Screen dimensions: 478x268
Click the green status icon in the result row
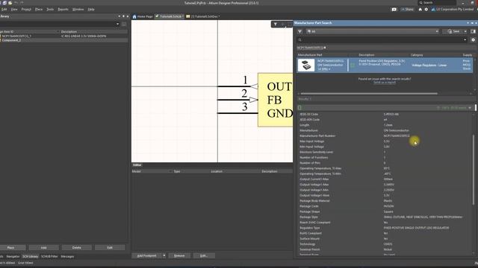(353, 65)
